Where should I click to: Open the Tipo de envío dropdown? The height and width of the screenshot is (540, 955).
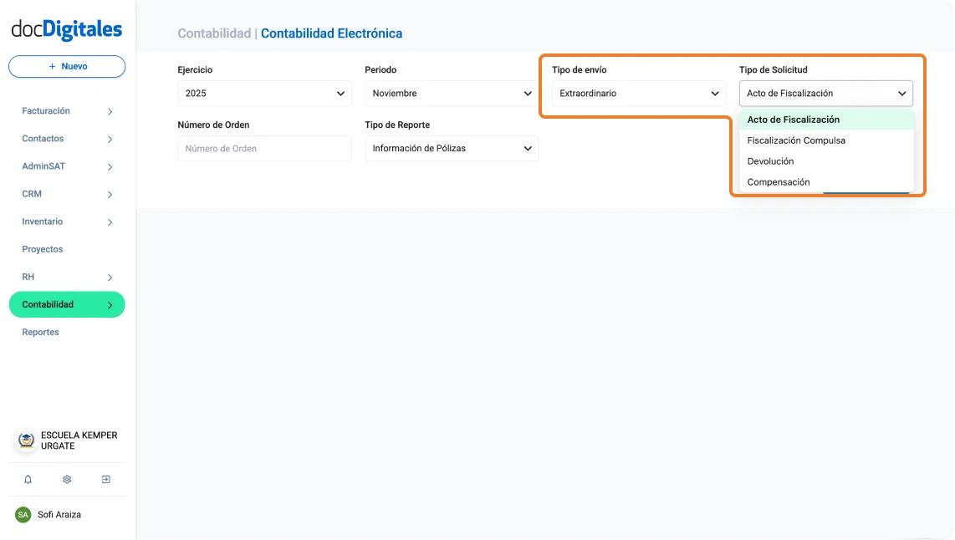(638, 93)
